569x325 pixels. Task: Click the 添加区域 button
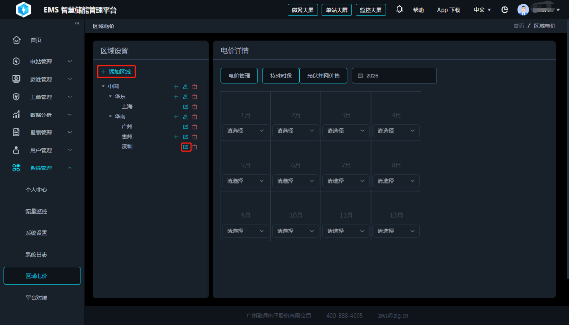pyautogui.click(x=116, y=72)
